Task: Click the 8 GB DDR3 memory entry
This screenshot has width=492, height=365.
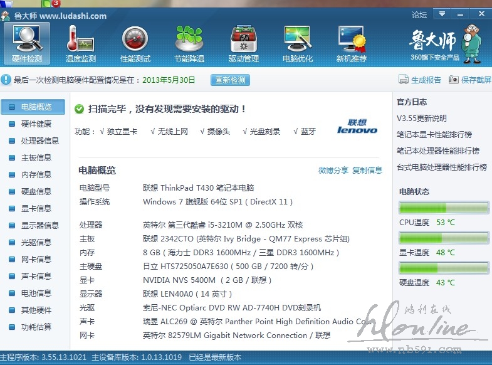Action: (x=241, y=253)
